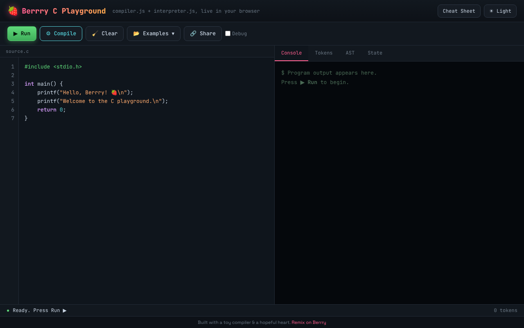524x328 pixels.
Task: Click the return 0; line
Action: click(52, 109)
